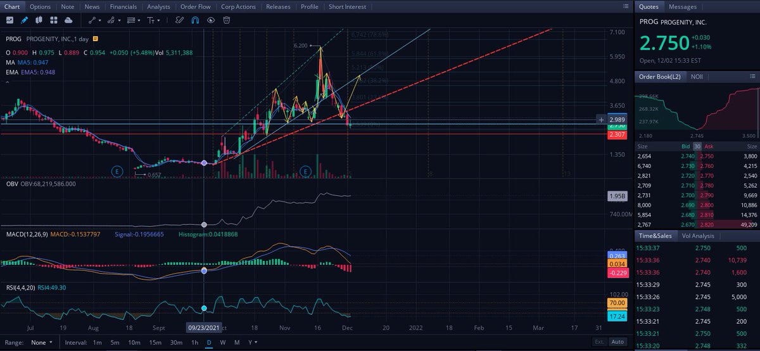Open the yellow note icon beside PROGENITY title
760x351 pixels.
95,39
